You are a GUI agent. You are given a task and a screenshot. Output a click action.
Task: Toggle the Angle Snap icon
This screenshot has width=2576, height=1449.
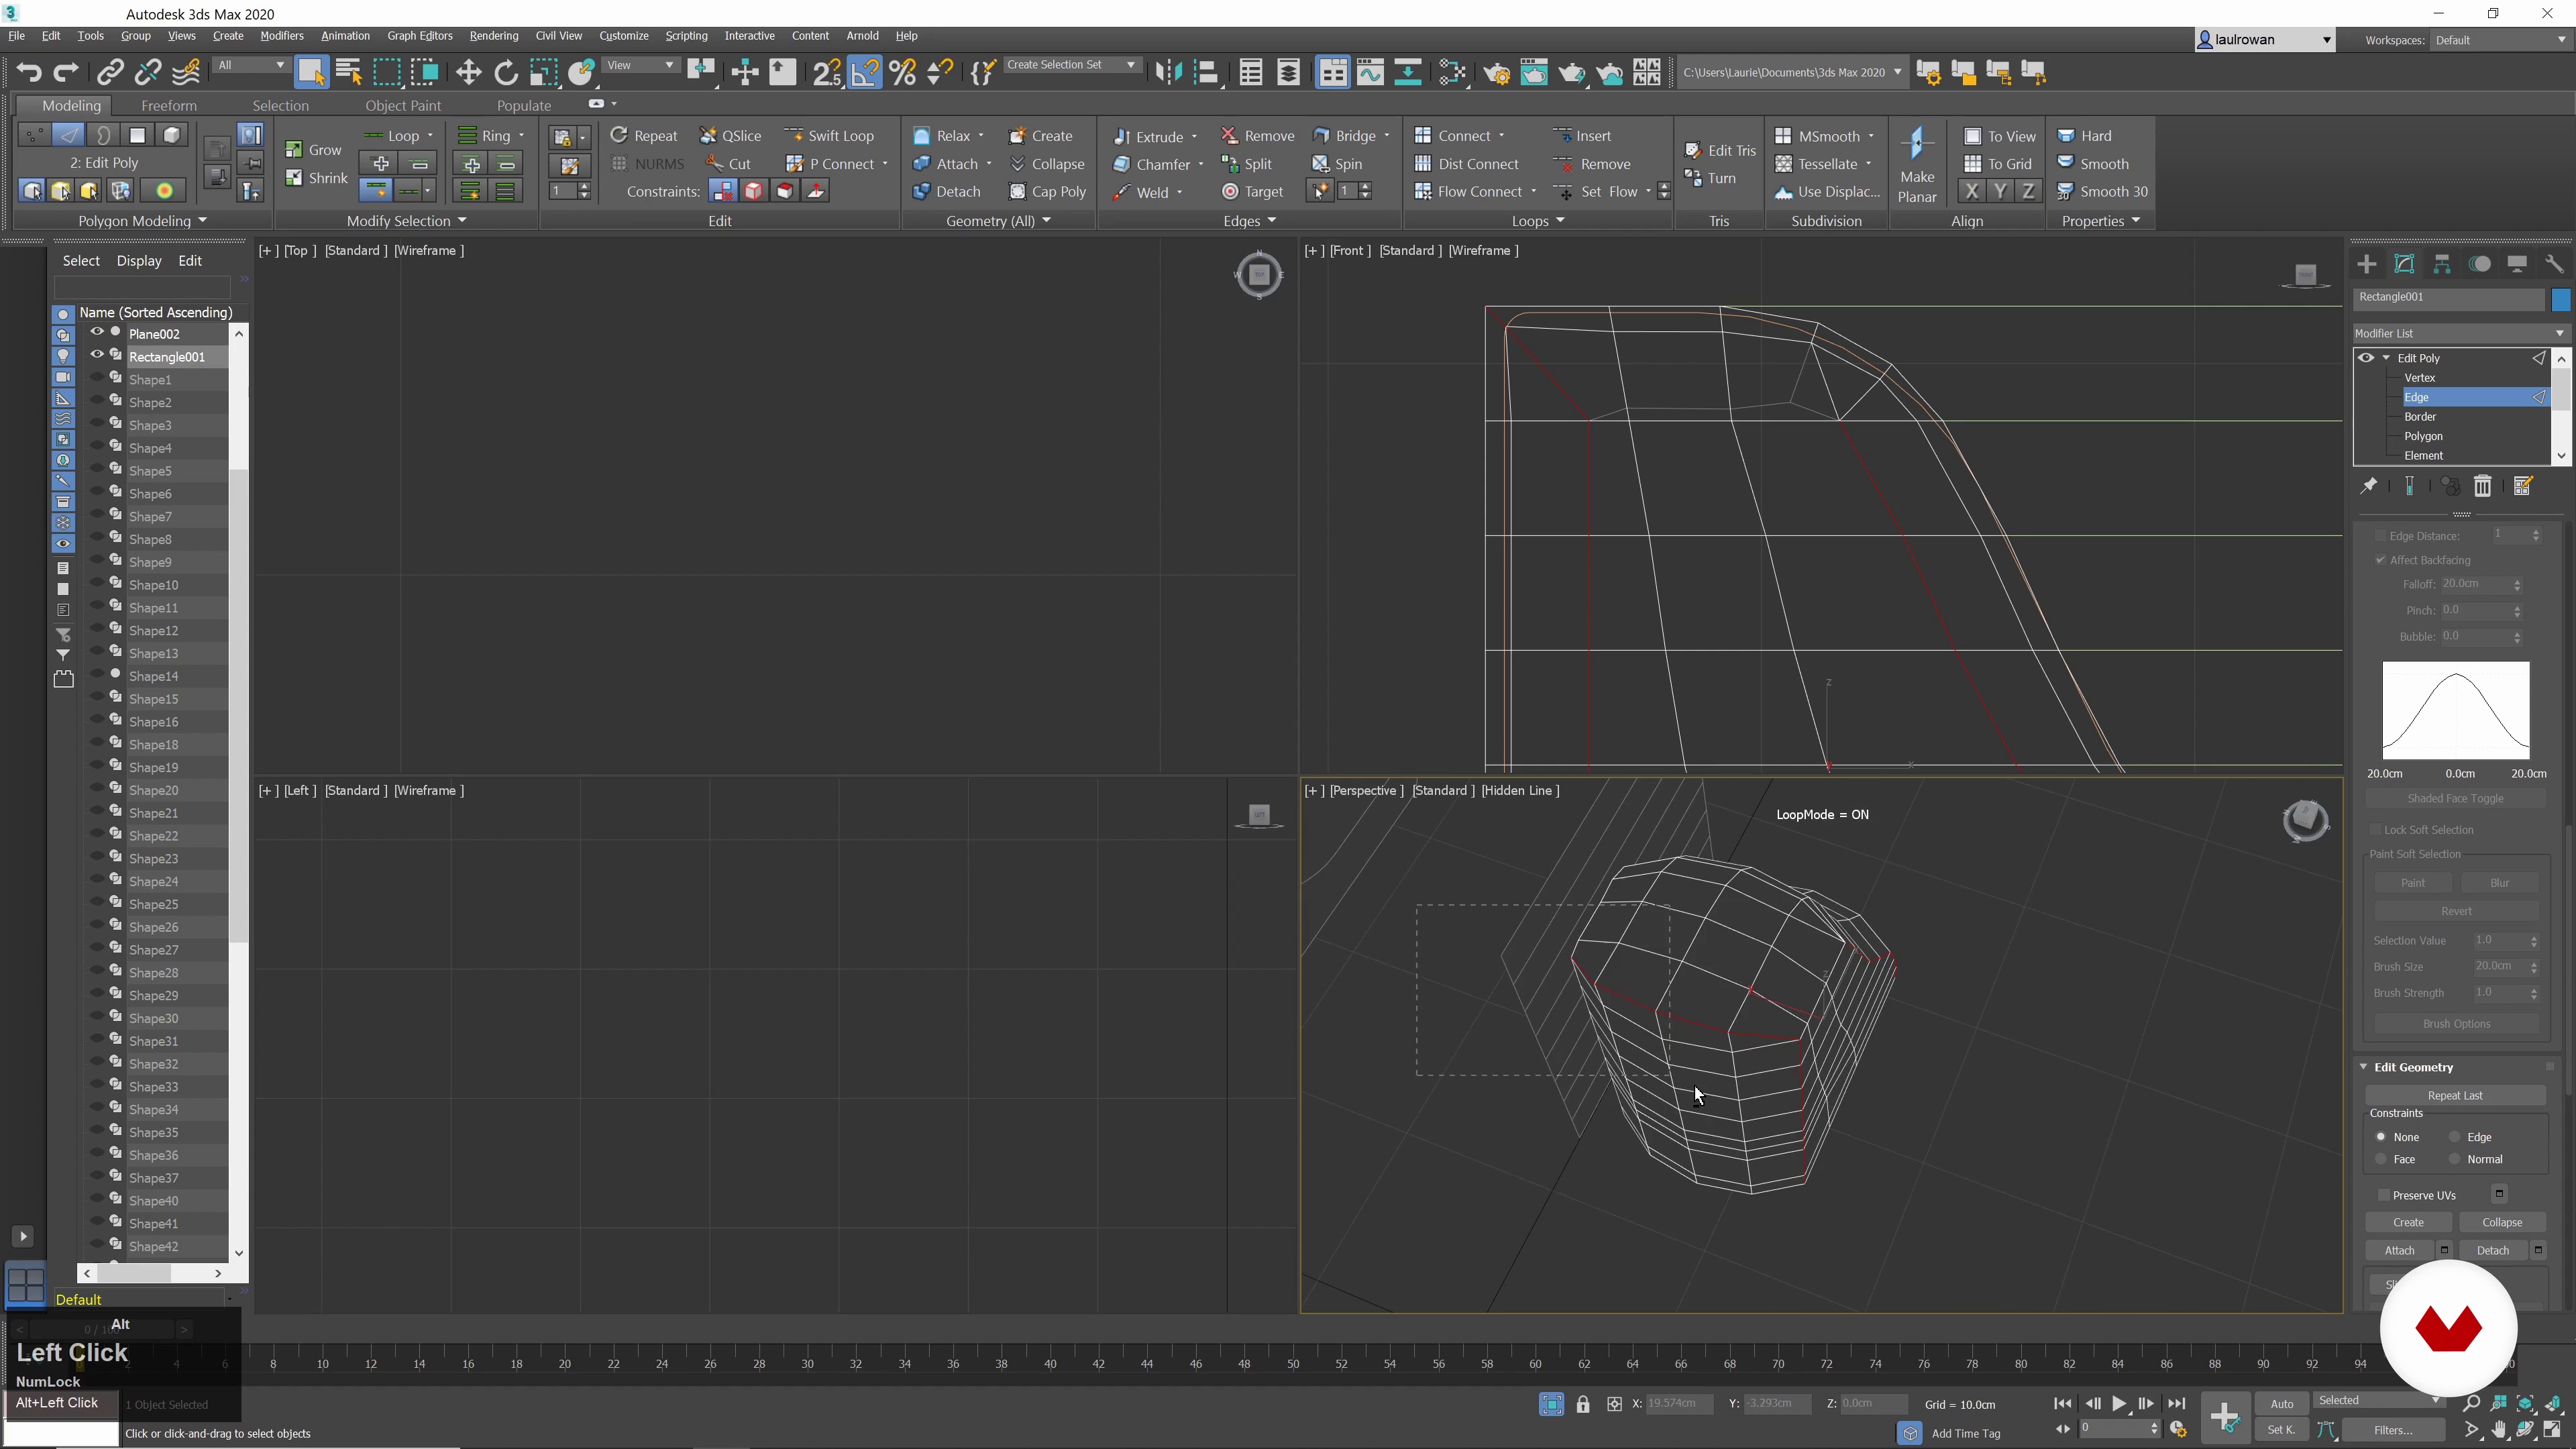coord(864,72)
